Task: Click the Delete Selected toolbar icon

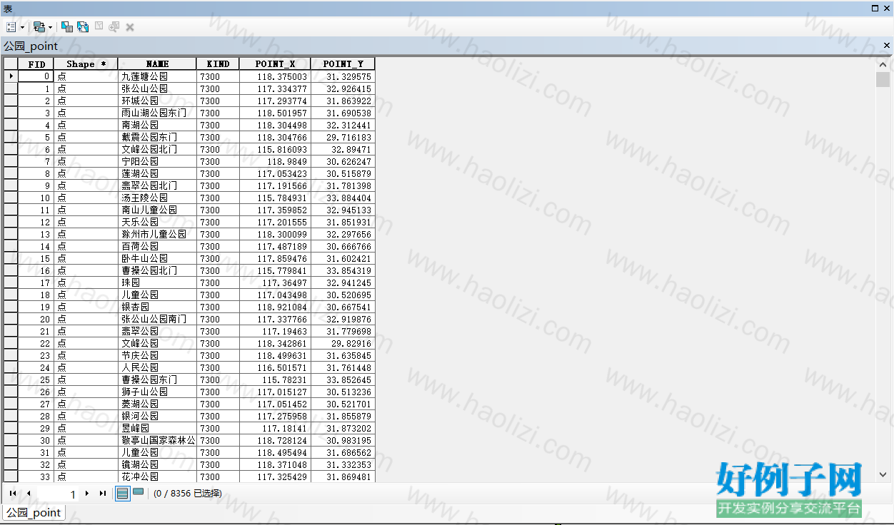Action: [130, 27]
